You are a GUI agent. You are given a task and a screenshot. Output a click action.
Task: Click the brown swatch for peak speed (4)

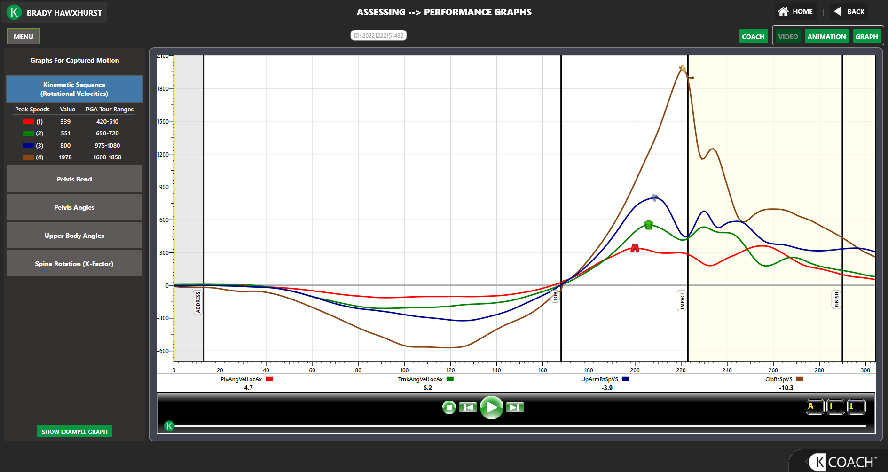point(28,157)
